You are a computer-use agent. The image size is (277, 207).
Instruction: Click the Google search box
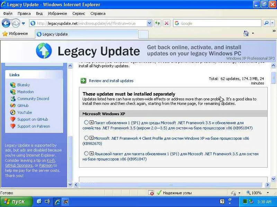[x=217, y=23]
